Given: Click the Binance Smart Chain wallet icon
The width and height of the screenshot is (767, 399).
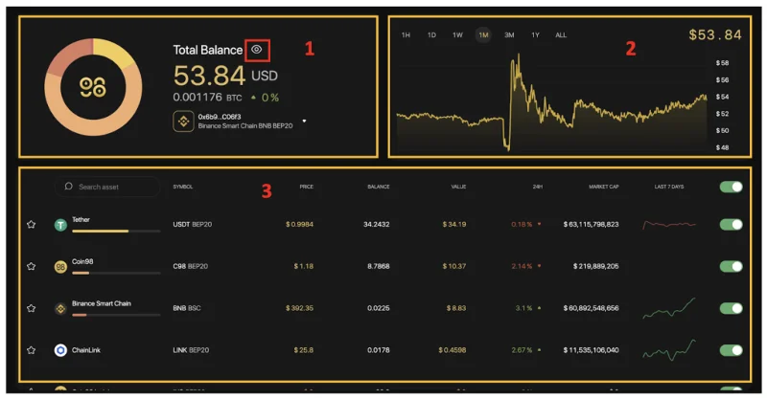Looking at the screenshot, I should 183,122.
